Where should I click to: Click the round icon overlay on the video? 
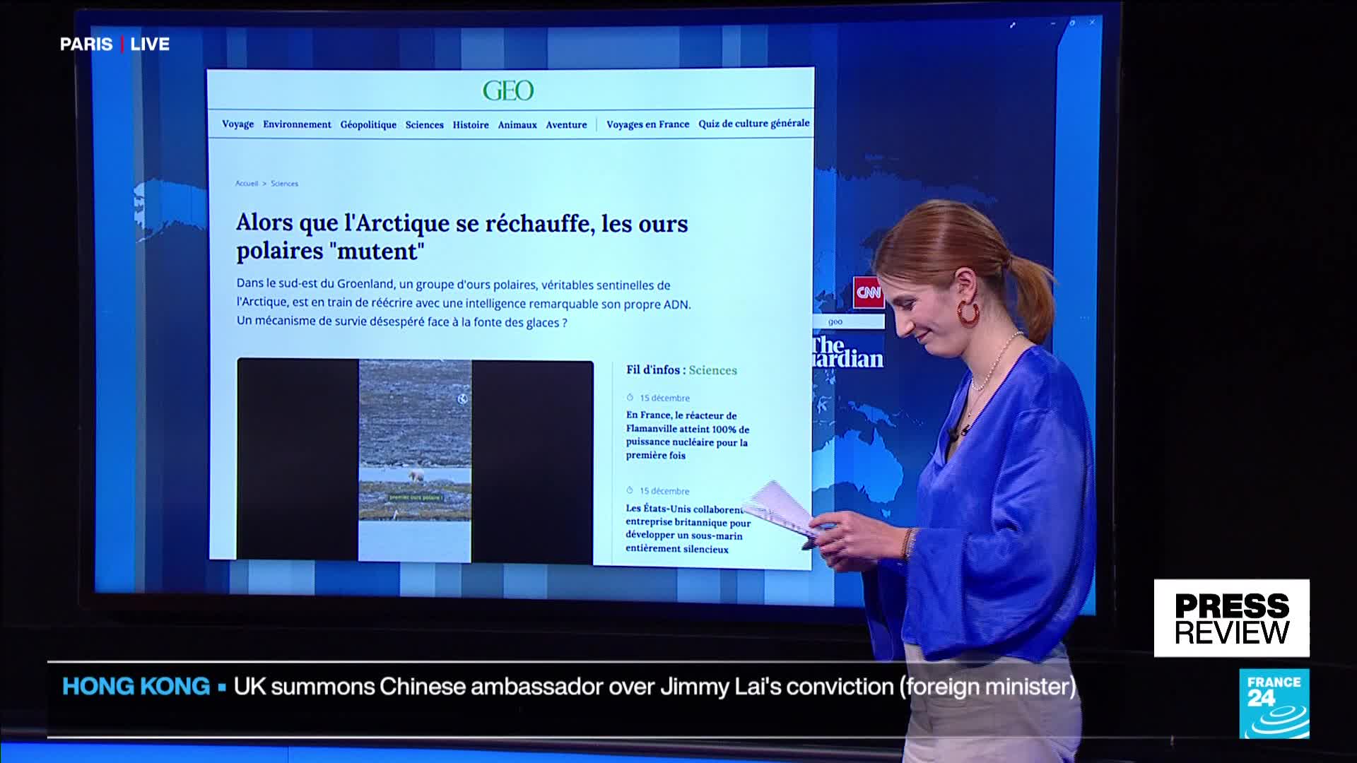pyautogui.click(x=462, y=398)
